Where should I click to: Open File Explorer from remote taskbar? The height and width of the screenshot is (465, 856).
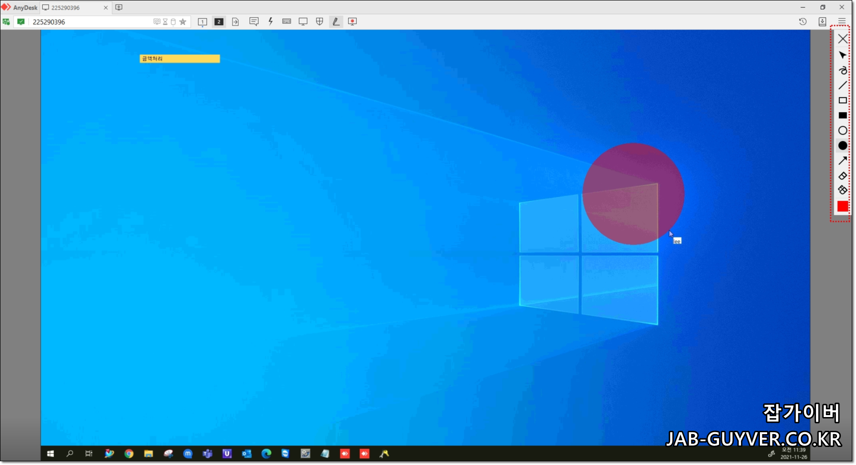[x=148, y=454]
